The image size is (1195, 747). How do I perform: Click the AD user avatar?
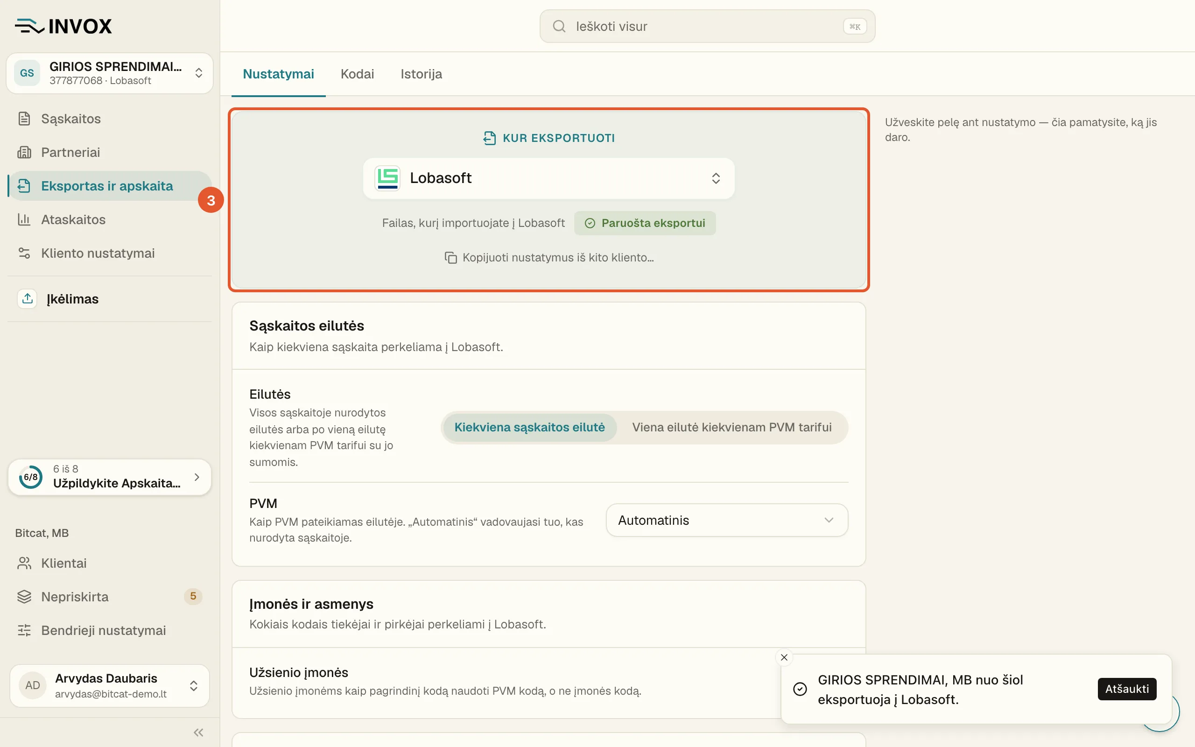coord(33,686)
